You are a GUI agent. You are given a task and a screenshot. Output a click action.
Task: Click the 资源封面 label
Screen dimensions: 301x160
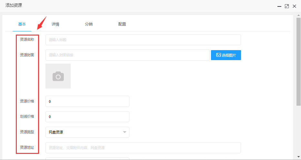click(27, 55)
